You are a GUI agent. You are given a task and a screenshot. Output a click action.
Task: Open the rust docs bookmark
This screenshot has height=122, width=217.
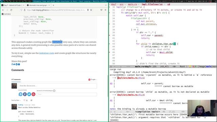(x=6, y=14)
